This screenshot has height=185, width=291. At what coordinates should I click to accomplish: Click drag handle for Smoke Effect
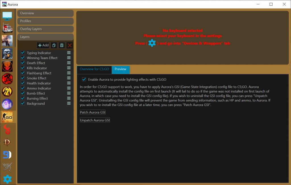click(69, 78)
